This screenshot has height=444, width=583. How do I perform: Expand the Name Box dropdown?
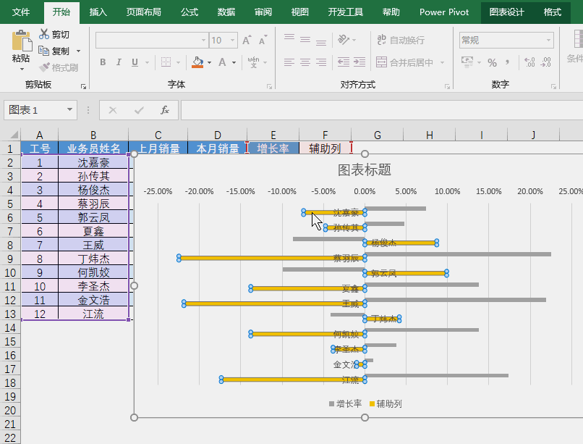pos(69,109)
